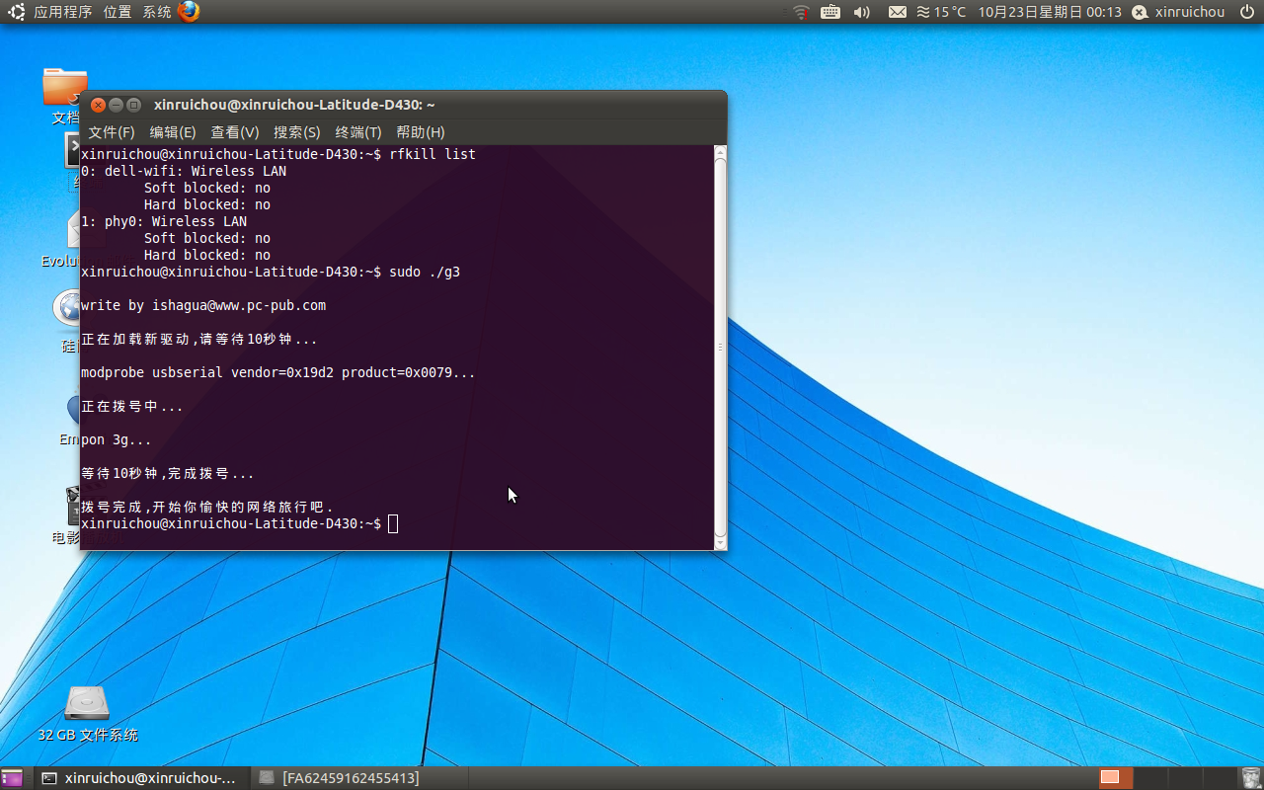1264x790 pixels.
Task: Click the 'sudo ./g3' command text
Action: (x=425, y=272)
